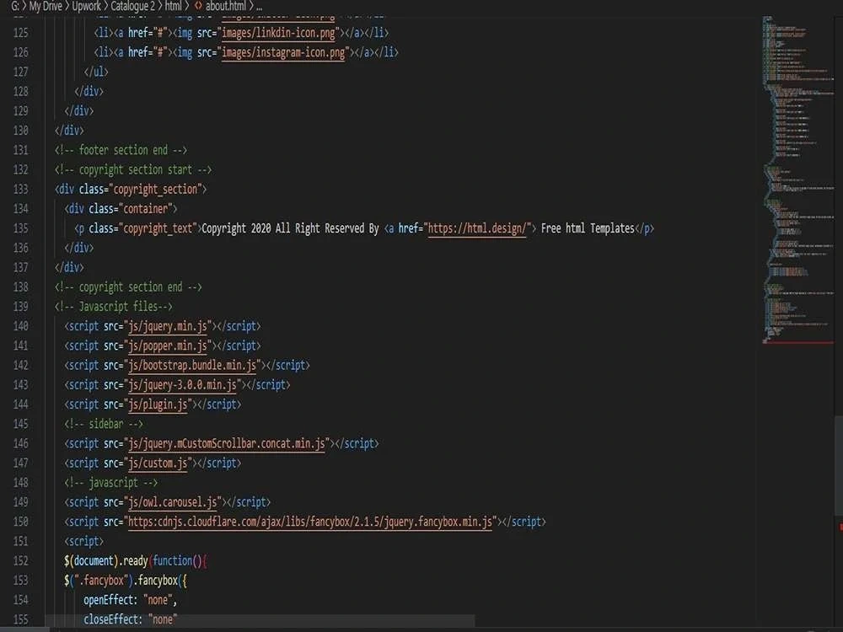Click line number 140 in the gutter

[21, 326]
